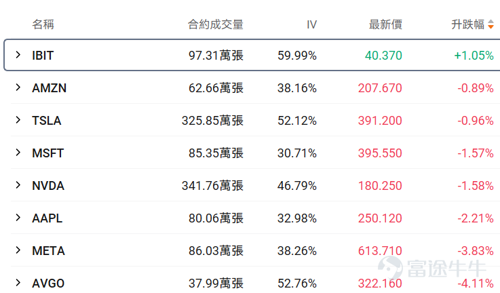
Task: Toggle sort arrows beside 升跌幅 header
Action: point(491,24)
